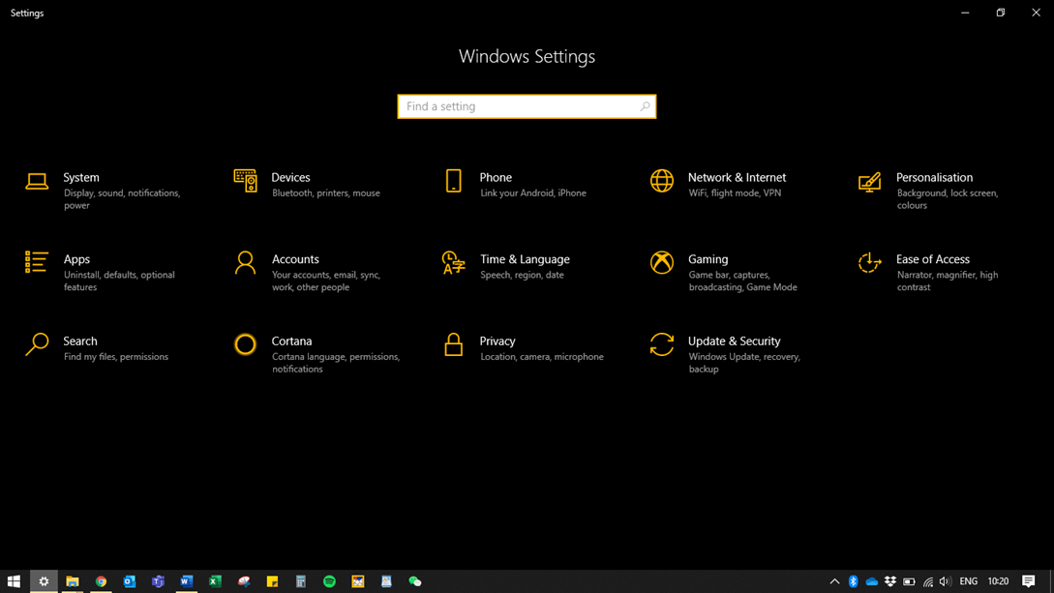The width and height of the screenshot is (1054, 593).
Task: Open the System settings category
Action: click(x=81, y=178)
